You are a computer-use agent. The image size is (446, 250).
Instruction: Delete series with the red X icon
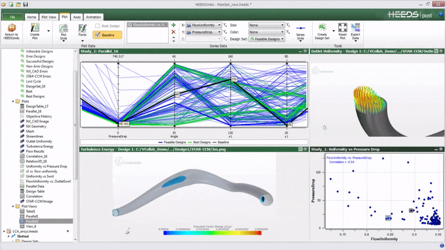coord(173,32)
